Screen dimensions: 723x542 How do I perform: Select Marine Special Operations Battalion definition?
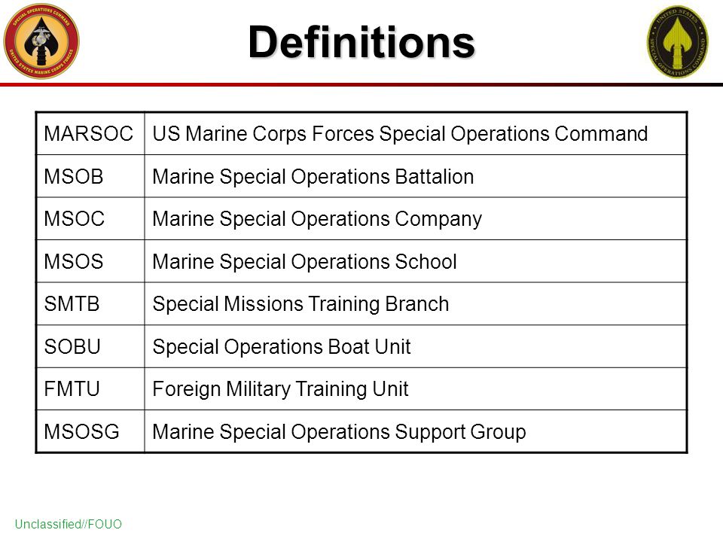313,177
